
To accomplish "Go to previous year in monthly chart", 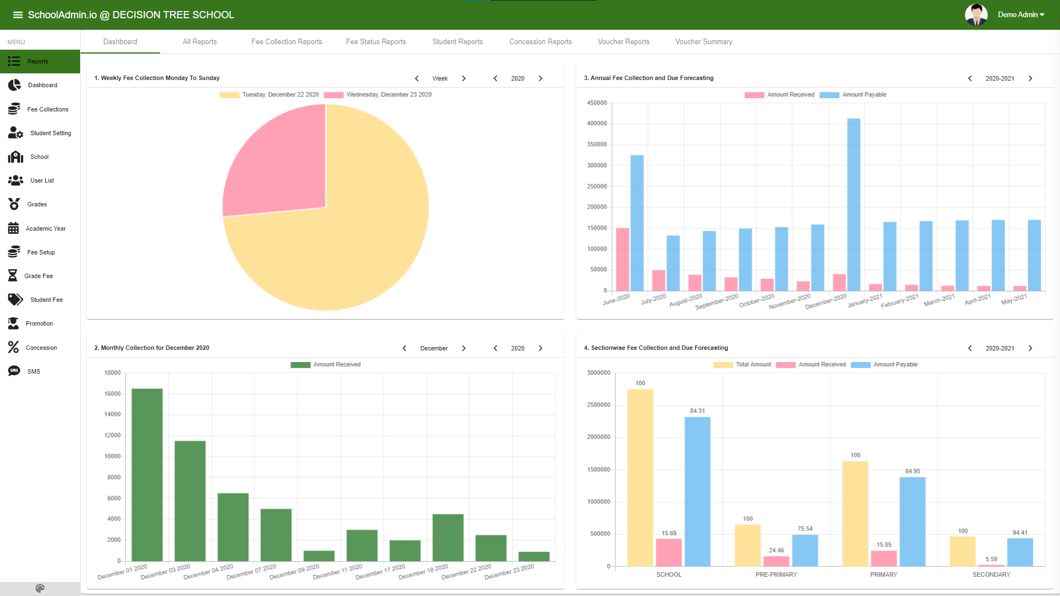I will [495, 348].
